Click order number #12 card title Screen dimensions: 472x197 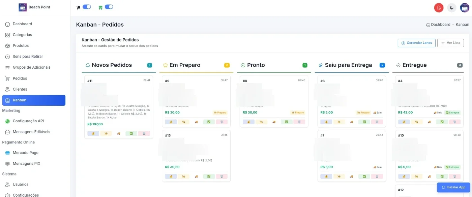click(401, 190)
